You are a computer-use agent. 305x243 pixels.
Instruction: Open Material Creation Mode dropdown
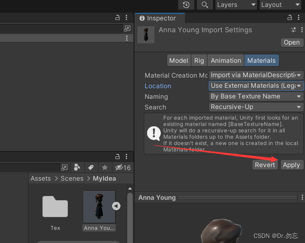click(x=256, y=75)
